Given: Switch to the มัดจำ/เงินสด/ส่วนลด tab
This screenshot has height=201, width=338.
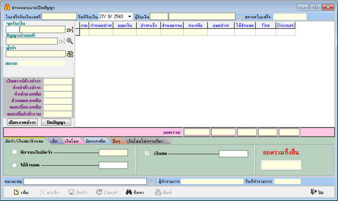Looking at the screenshot, I should pyautogui.click(x=24, y=141).
